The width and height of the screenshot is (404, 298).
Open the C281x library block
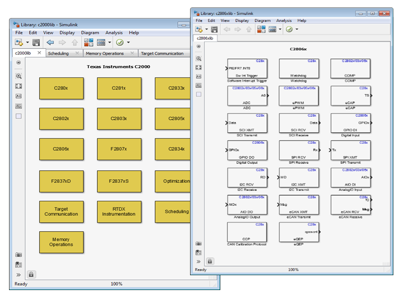(x=119, y=88)
